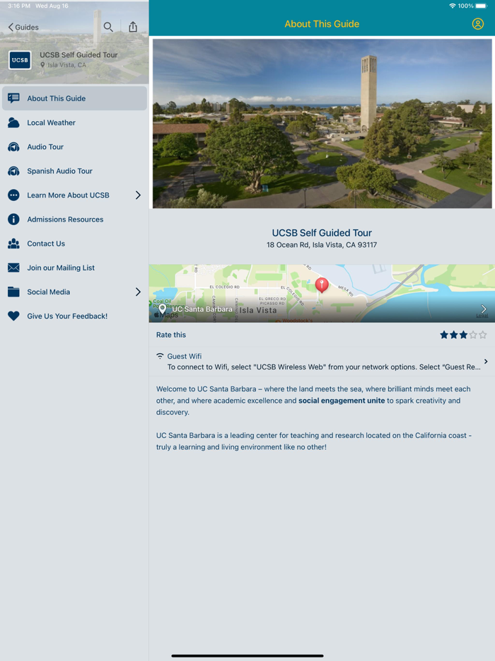495x661 pixels.
Task: Click the UCSB Self Guided Tour heading
Action: pos(322,233)
